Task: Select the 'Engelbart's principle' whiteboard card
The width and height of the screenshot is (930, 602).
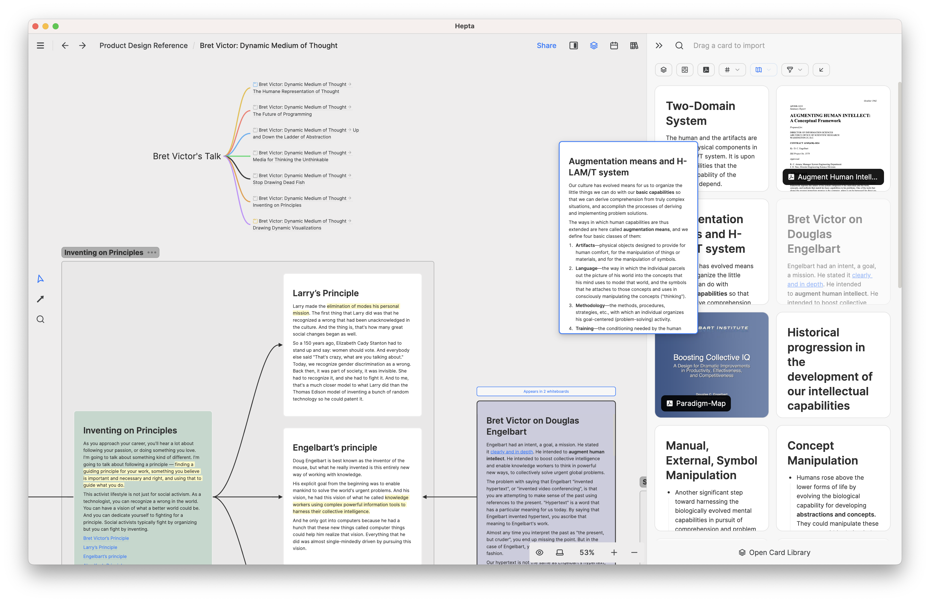Action: coord(353,496)
